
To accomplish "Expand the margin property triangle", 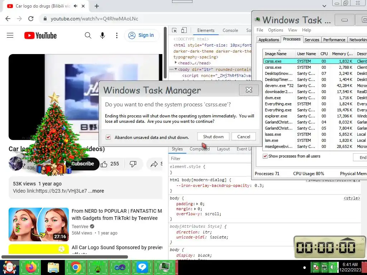I will point(195,209).
